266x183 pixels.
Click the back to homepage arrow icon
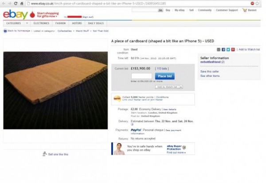tap(5, 31)
